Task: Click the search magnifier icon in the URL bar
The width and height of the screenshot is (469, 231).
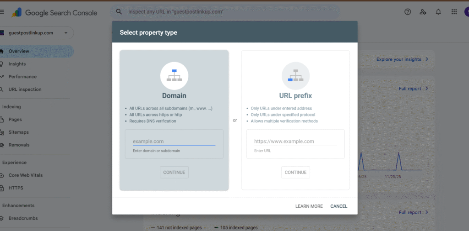Action: tap(119, 11)
